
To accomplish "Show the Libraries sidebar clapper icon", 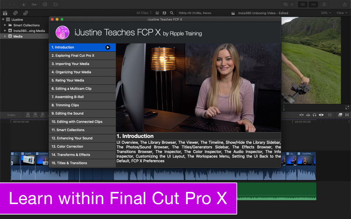I will [x=5, y=13].
